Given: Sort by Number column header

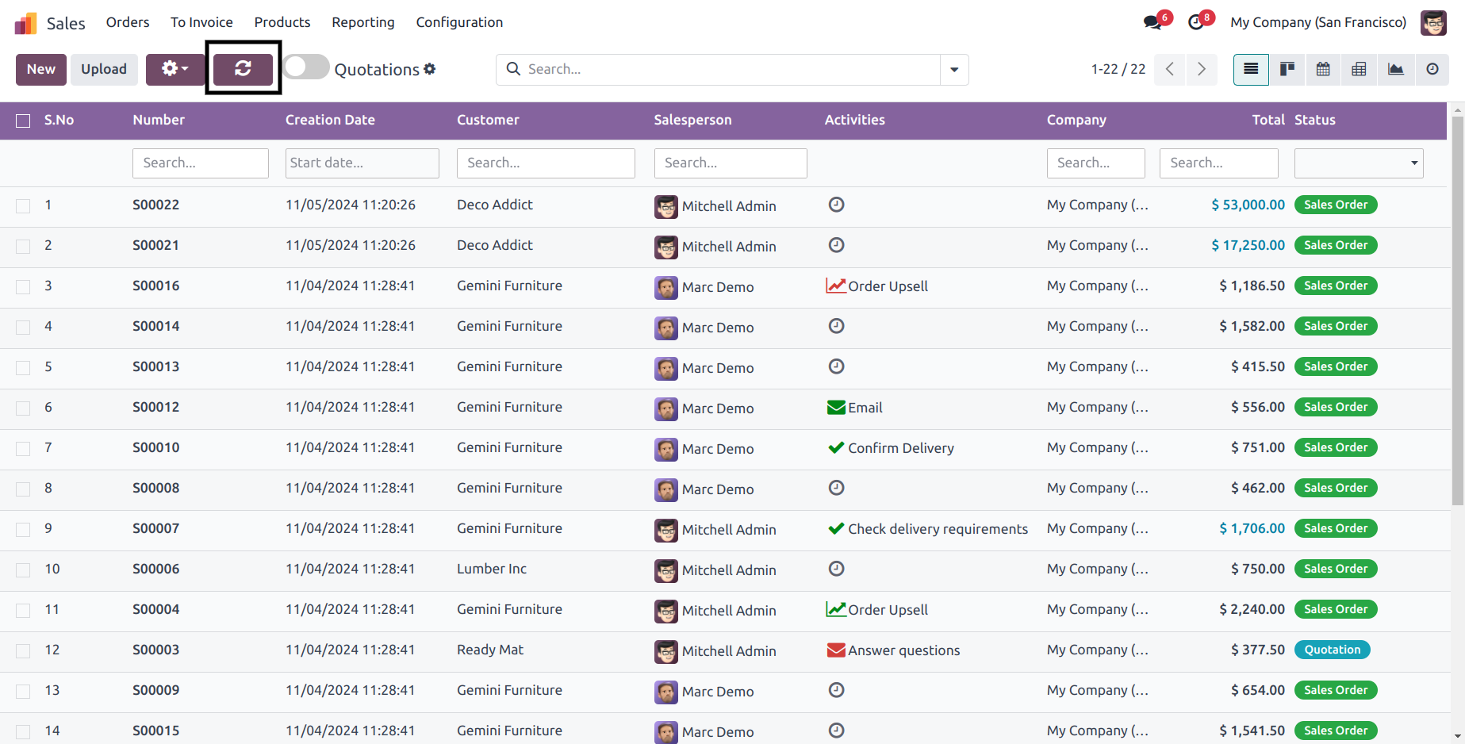Looking at the screenshot, I should (x=159, y=120).
